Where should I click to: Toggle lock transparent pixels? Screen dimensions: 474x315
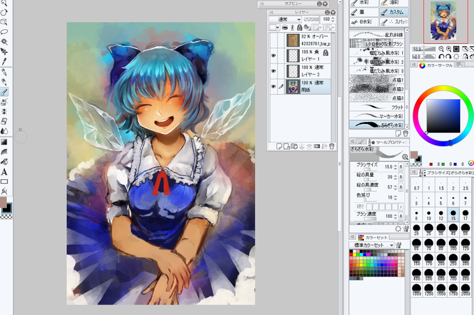coord(307,27)
